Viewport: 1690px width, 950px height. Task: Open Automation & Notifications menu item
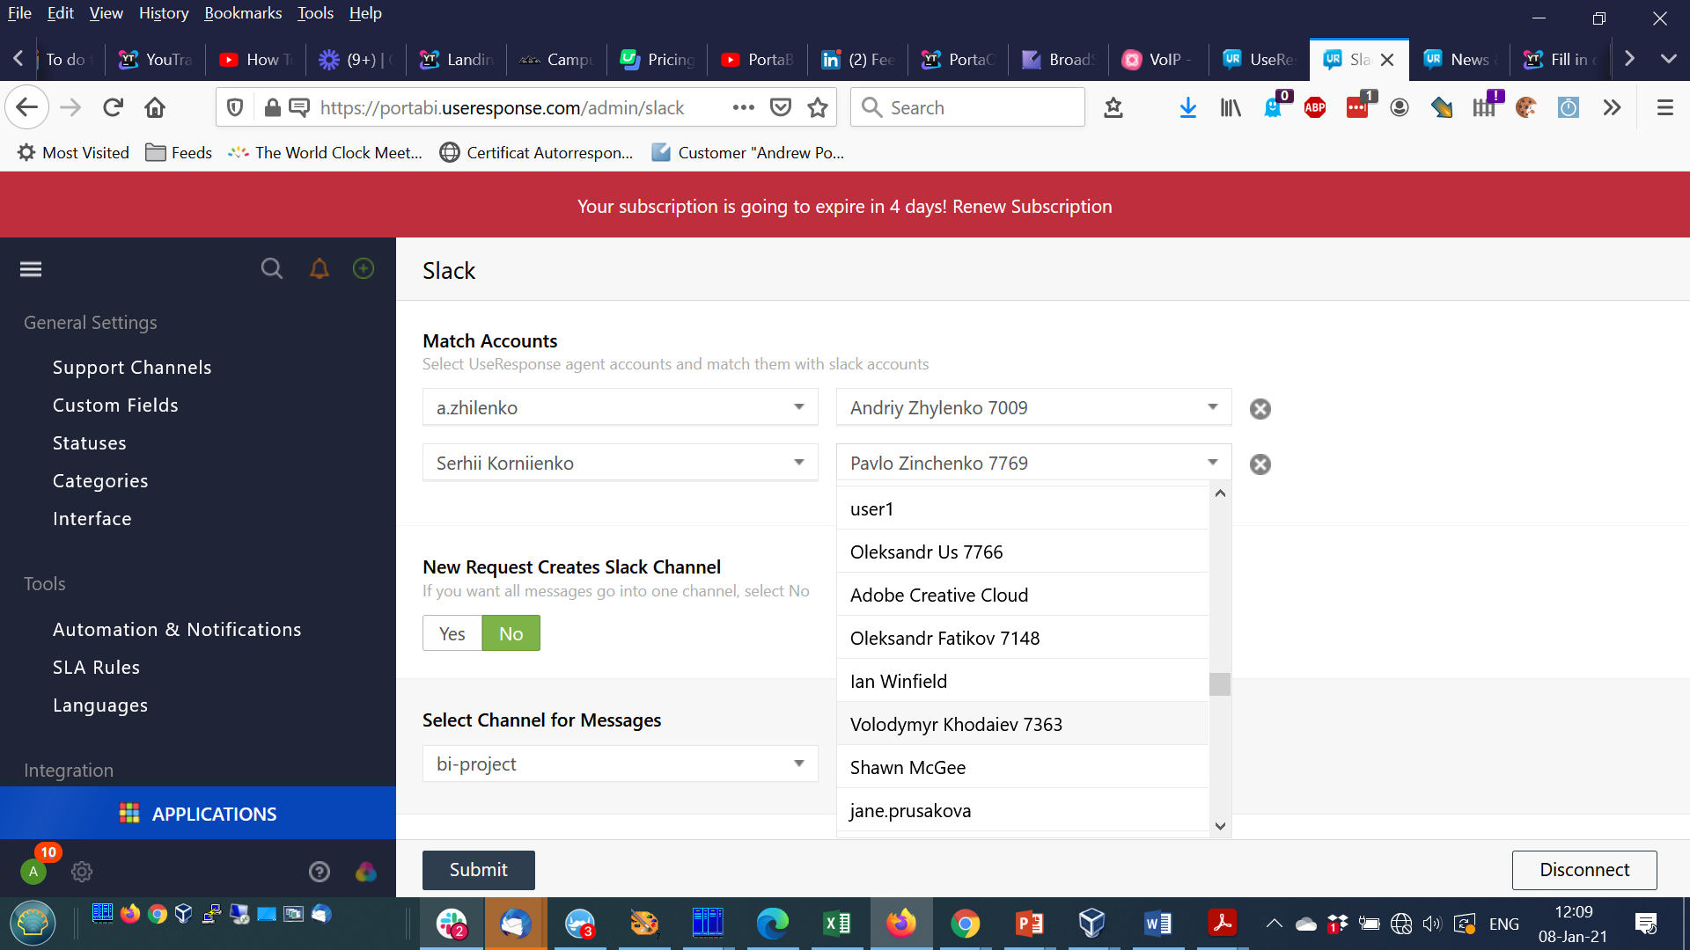pos(177,629)
